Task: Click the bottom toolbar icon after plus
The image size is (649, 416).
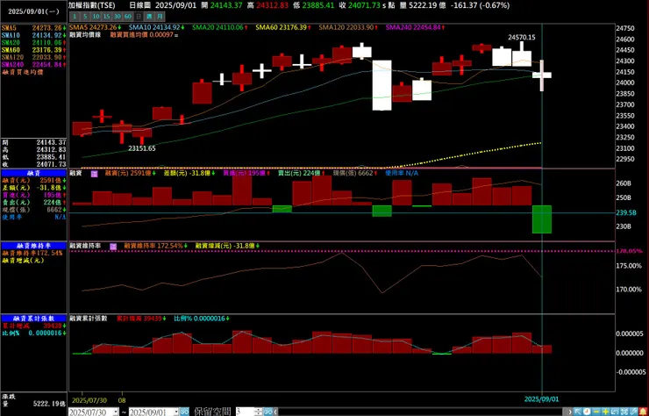Action: point(614,412)
